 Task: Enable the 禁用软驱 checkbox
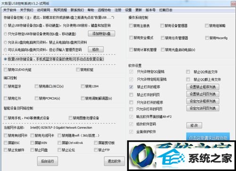(x=78, y=70)
